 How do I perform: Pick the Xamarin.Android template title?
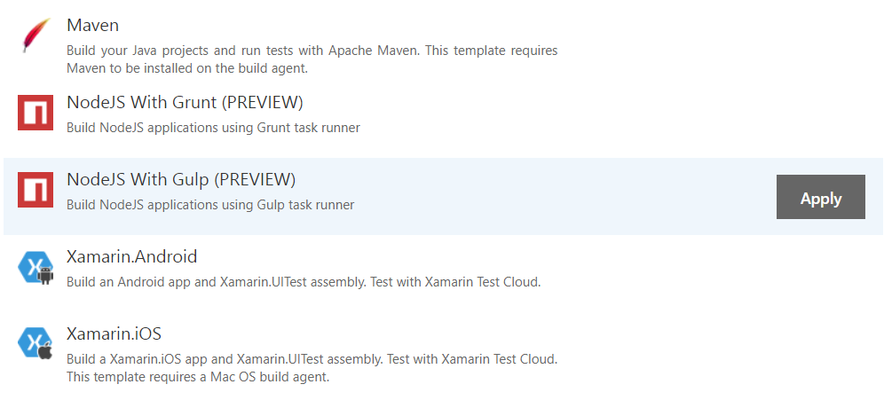131,257
